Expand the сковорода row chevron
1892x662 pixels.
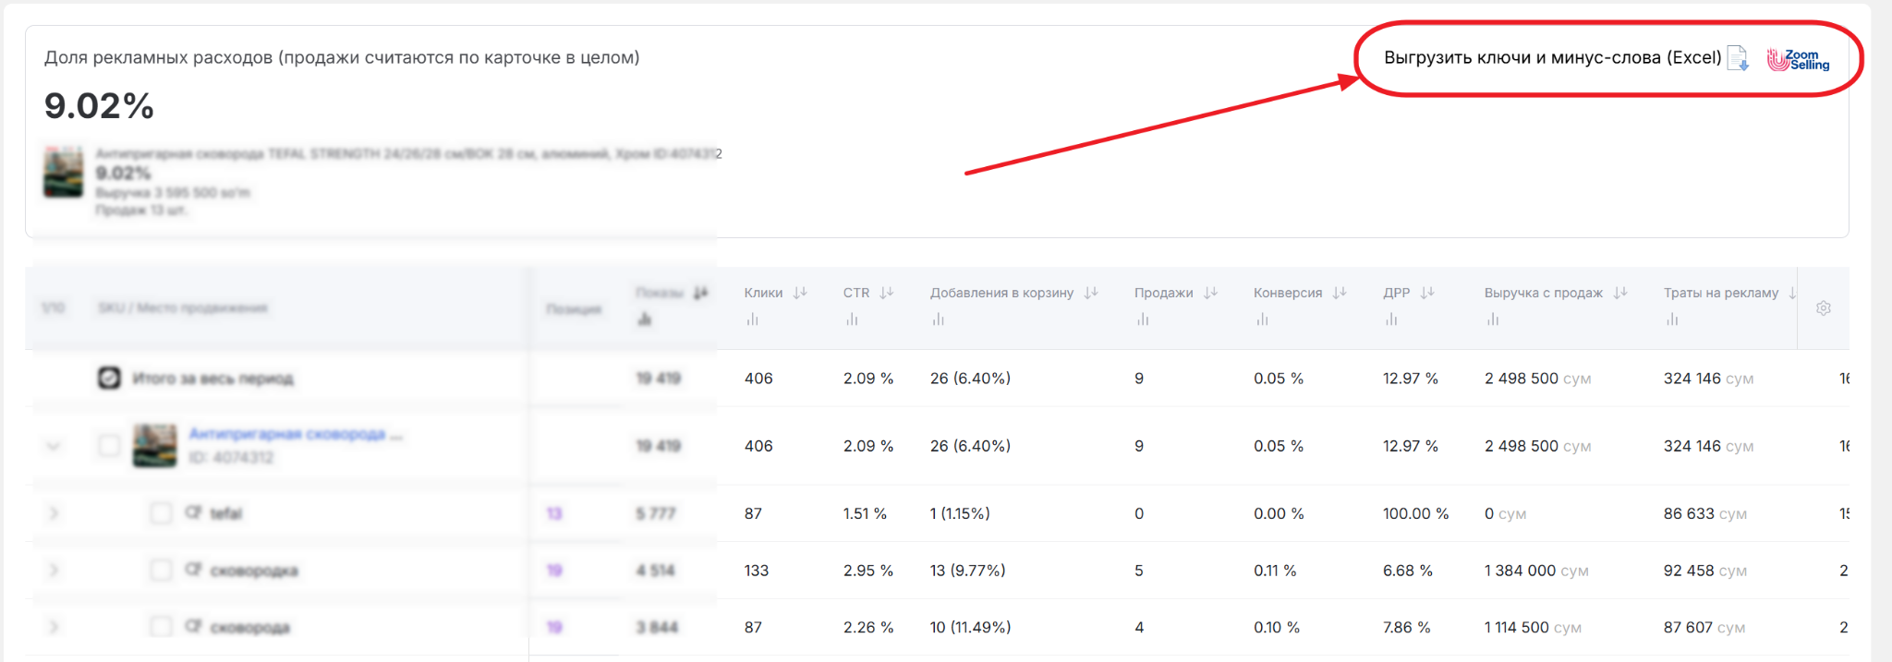click(x=54, y=627)
